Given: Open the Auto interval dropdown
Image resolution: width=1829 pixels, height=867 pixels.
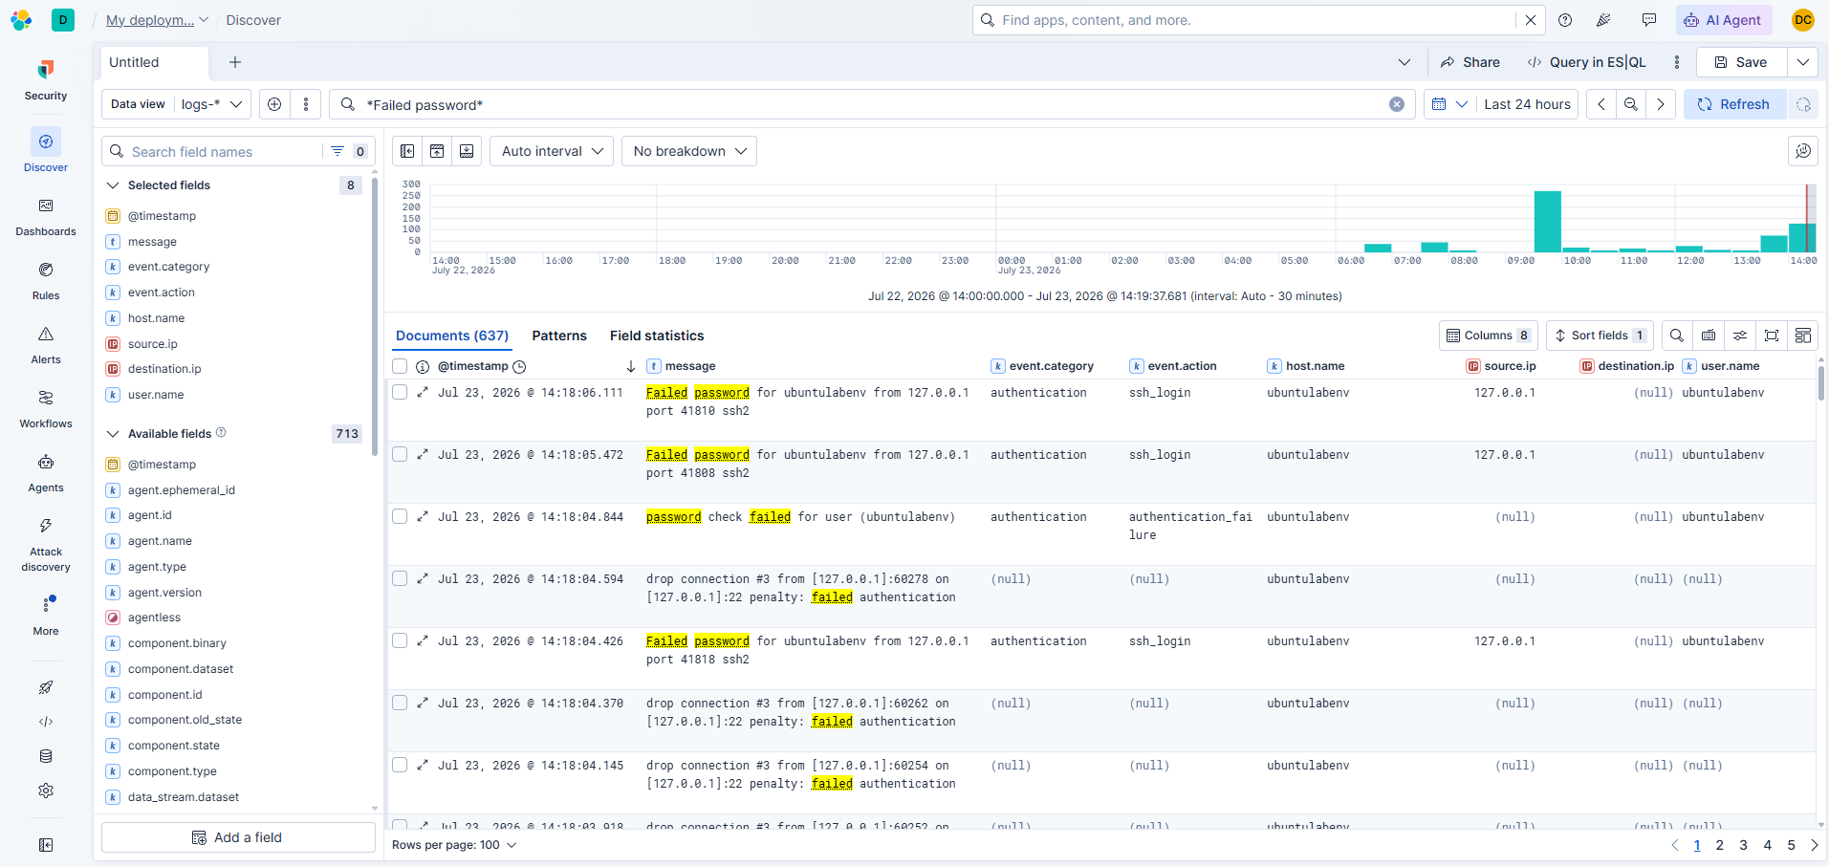Looking at the screenshot, I should (x=552, y=151).
